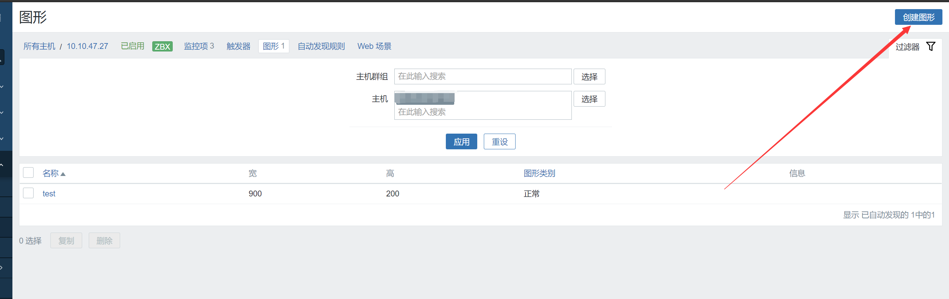Open host 10.10.47.27 link

[87, 46]
